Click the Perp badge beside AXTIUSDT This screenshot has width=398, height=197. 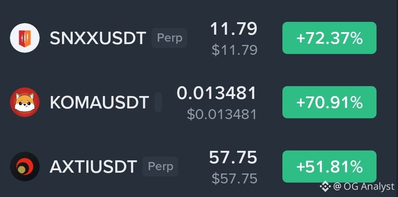point(160,167)
